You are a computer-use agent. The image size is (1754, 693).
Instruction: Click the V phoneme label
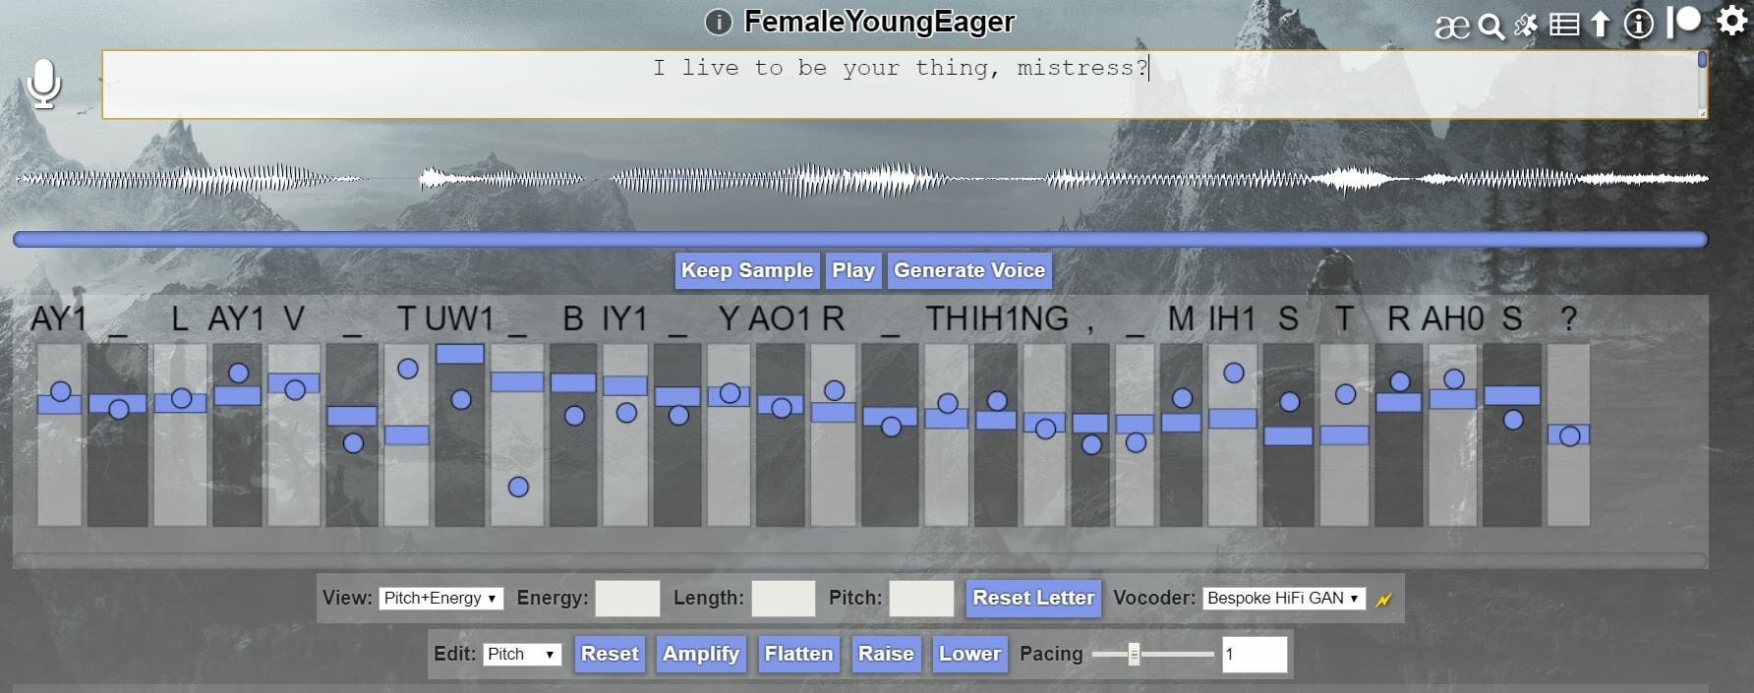pyautogui.click(x=294, y=318)
